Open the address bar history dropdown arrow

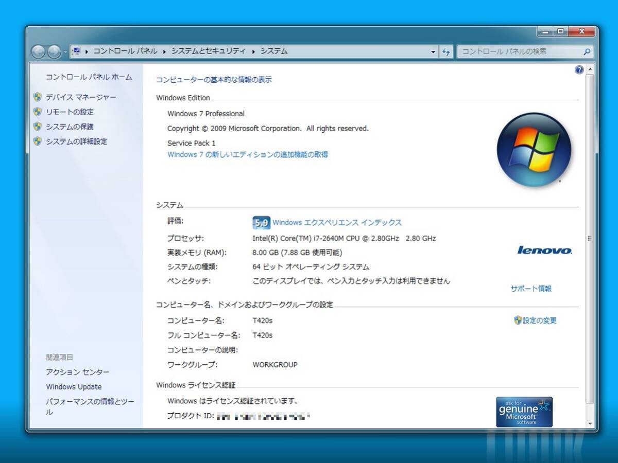point(433,51)
